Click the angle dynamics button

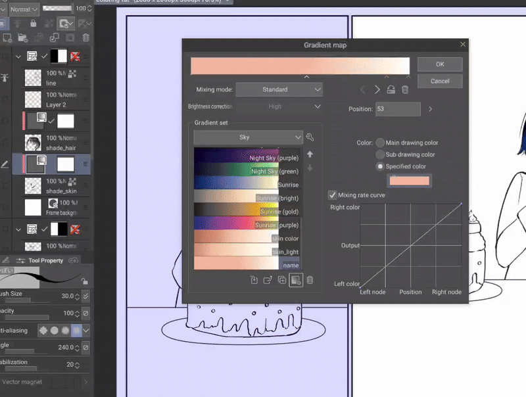tap(86, 347)
